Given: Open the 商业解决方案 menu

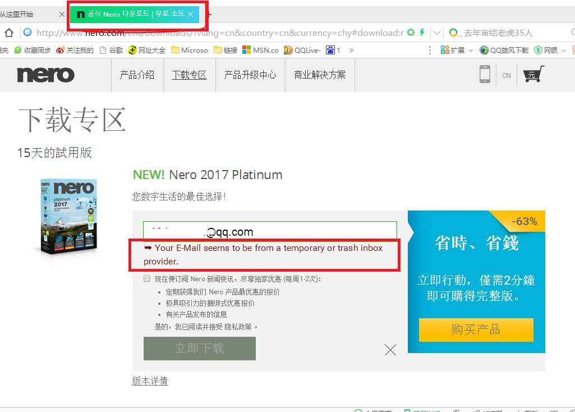Looking at the screenshot, I should coord(320,75).
